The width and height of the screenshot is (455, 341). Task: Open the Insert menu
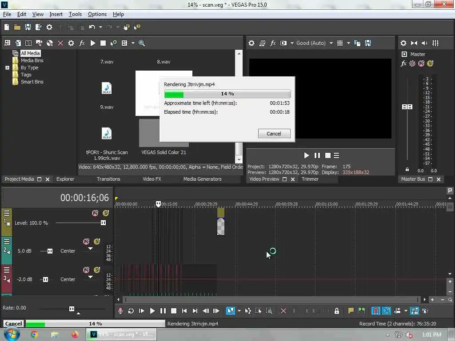(56, 14)
